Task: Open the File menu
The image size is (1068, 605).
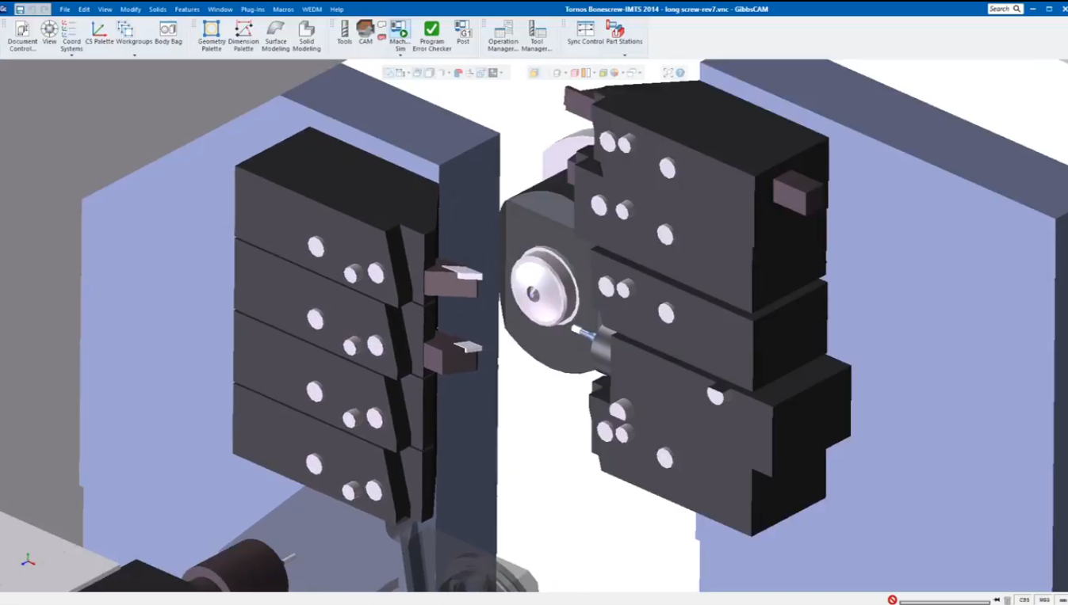Action: pos(65,10)
